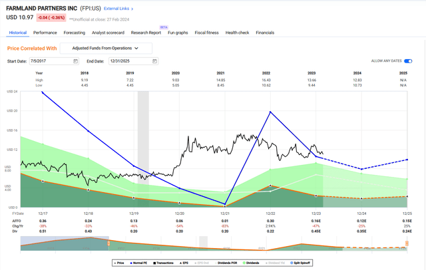Image resolution: width=426 pixels, height=270 pixels.
Task: Click the shaded navigator range selection
Action: (65, 243)
